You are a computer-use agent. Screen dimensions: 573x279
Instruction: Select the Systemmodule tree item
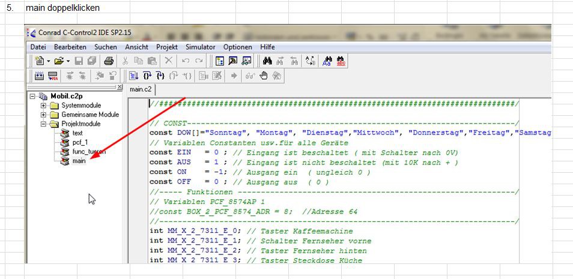(81, 106)
